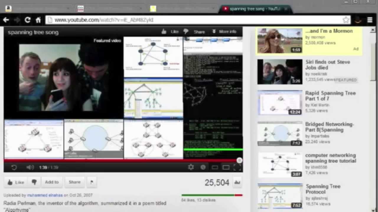The width and height of the screenshot is (378, 212).
Task: Click the '1:39 / 1:39' time display
Action: click(48, 168)
